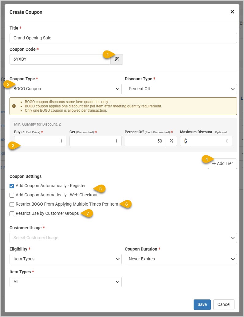Save the coupon

(202, 304)
